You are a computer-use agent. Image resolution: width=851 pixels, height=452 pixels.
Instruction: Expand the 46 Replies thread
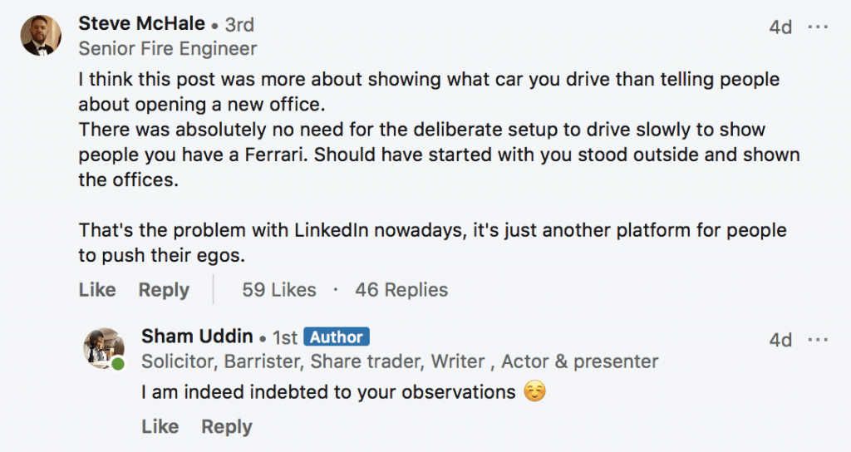tap(401, 290)
